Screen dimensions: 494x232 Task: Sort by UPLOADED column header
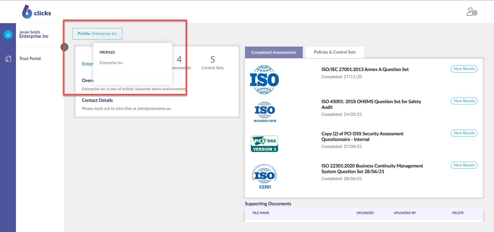tap(365, 213)
